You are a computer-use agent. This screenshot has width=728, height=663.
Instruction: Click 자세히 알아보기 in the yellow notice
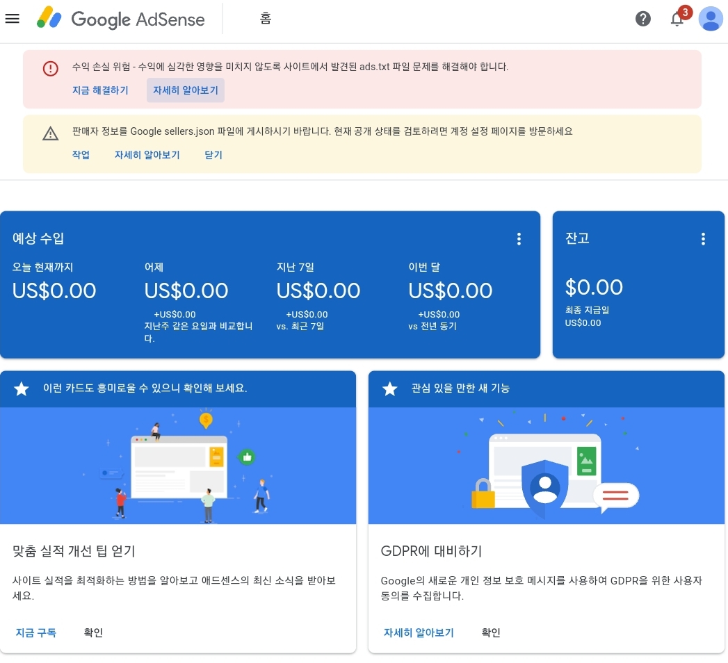pyautogui.click(x=147, y=154)
